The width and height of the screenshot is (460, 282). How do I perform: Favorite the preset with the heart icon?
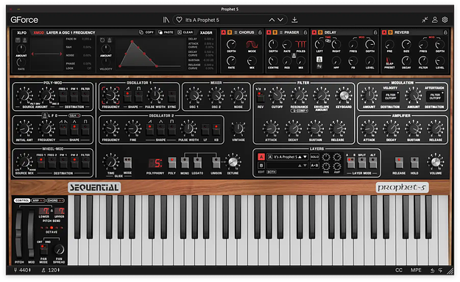pyautogui.click(x=179, y=20)
